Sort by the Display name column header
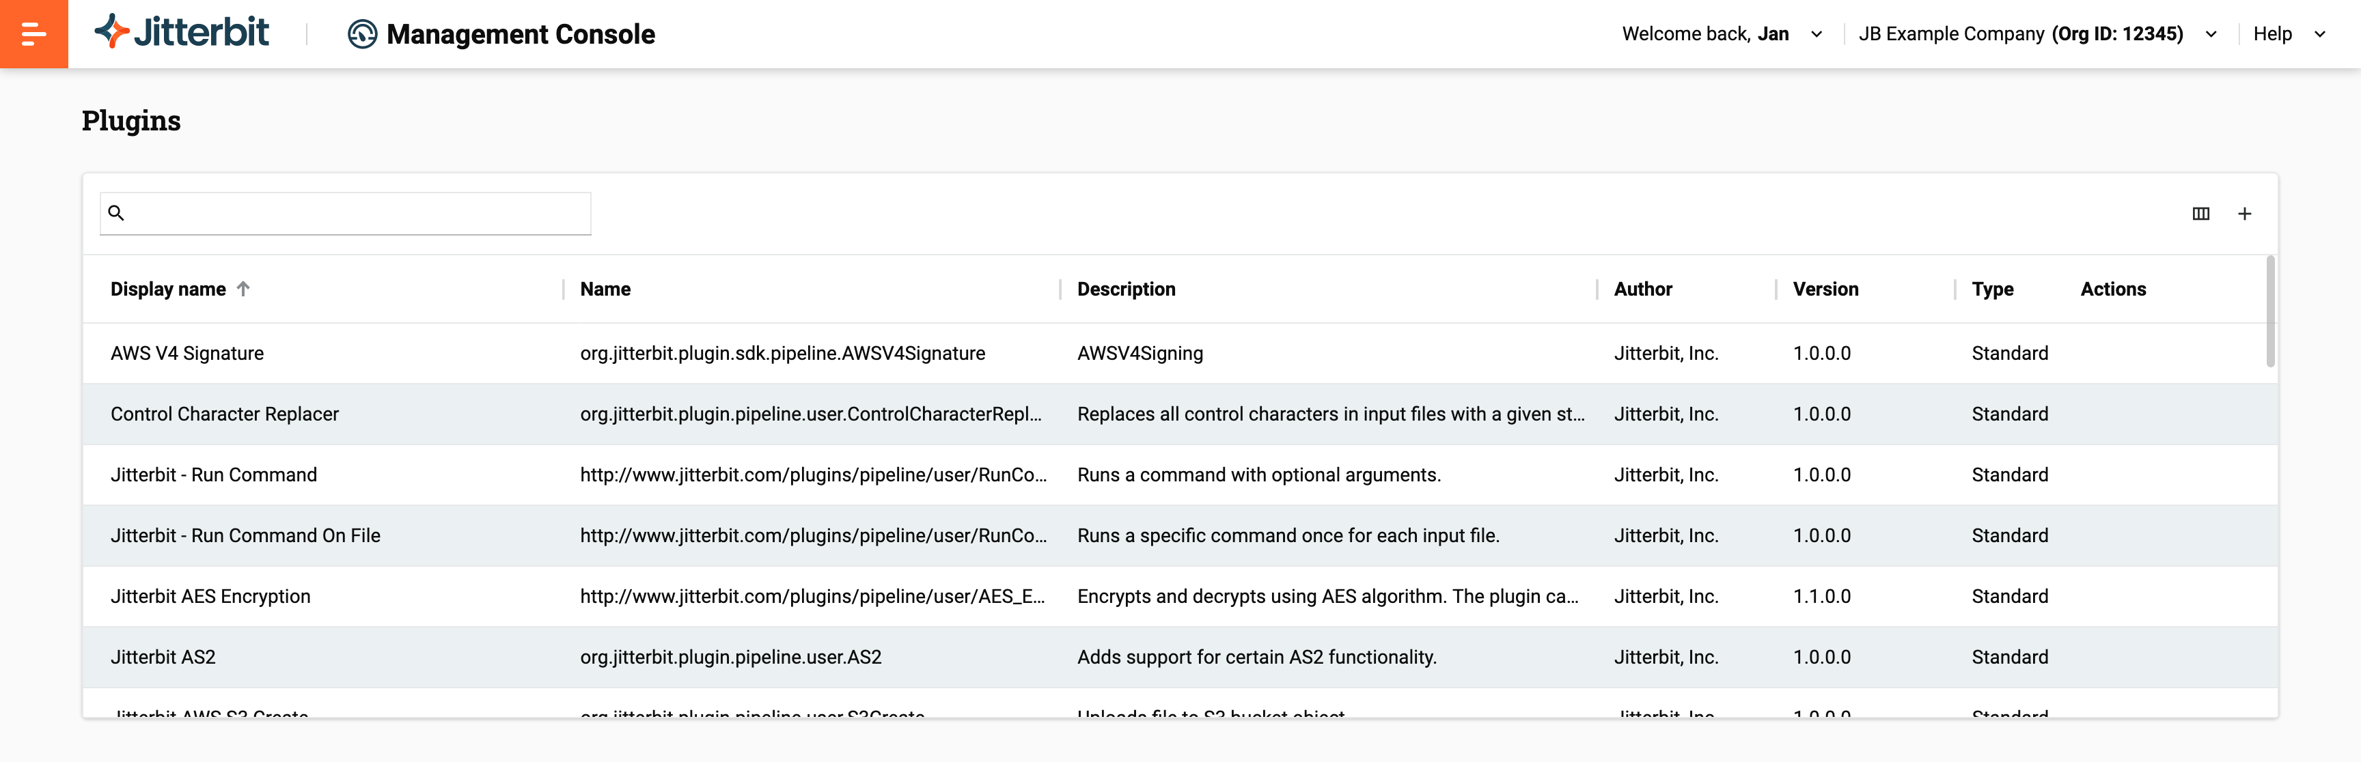The height and width of the screenshot is (762, 2361). pyautogui.click(x=168, y=290)
